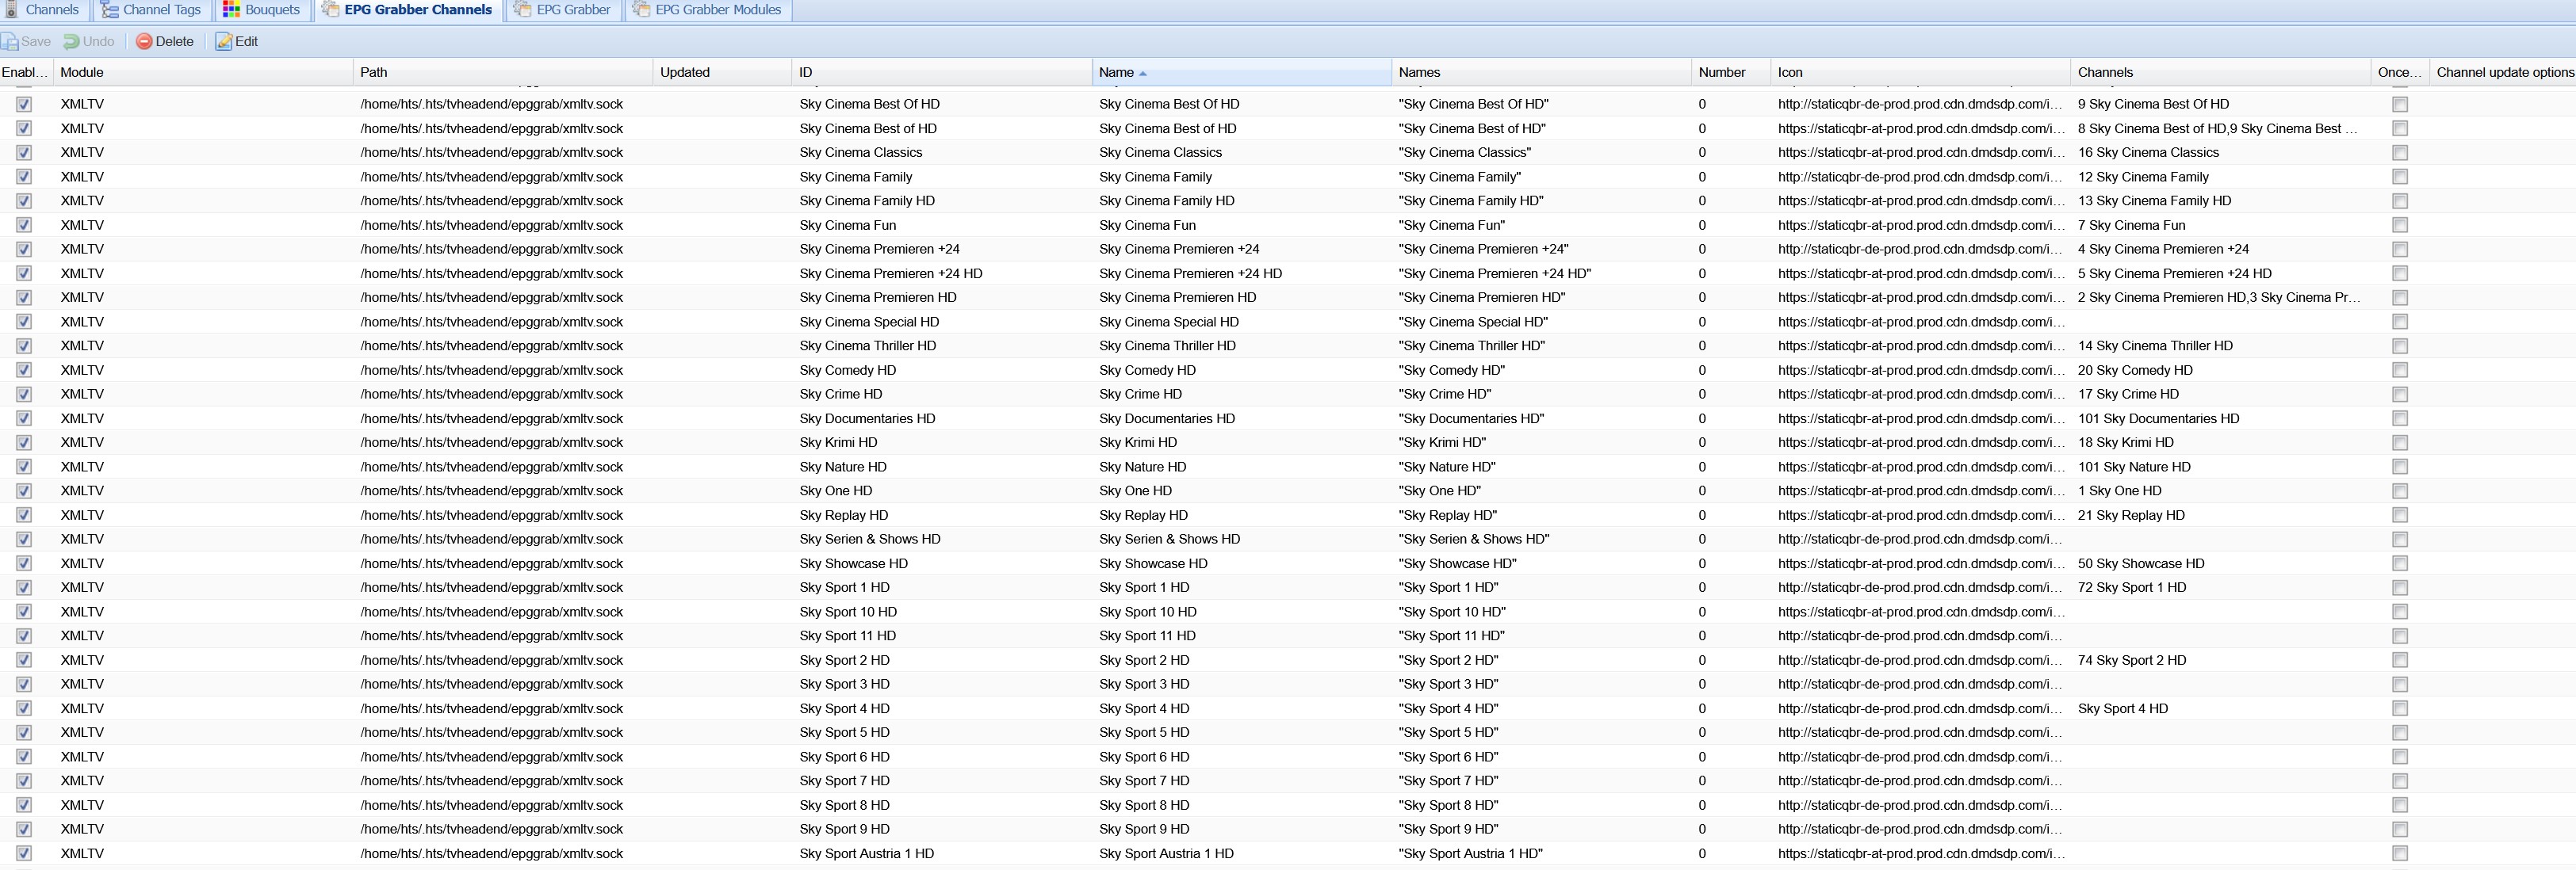Viewport: 2576px width, 870px height.
Task: Go to the EPG Grabber tab
Action: click(x=562, y=10)
